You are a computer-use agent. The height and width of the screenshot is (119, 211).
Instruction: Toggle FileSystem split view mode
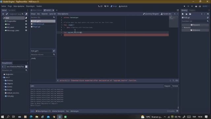coord(26,67)
